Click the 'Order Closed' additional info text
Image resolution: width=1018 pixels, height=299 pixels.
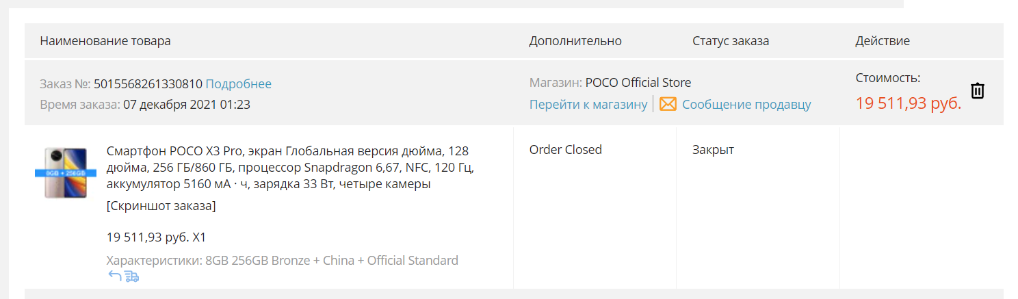click(x=566, y=149)
